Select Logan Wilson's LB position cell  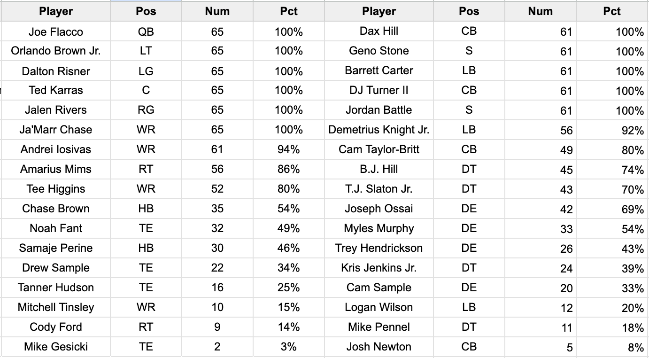click(x=469, y=307)
